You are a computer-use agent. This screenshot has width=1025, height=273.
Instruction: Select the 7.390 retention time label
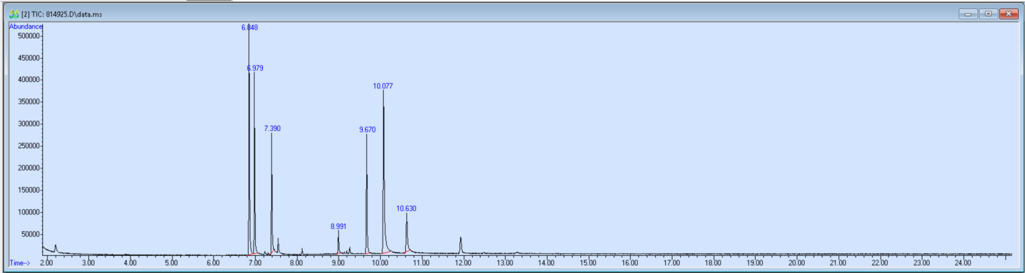(x=273, y=129)
